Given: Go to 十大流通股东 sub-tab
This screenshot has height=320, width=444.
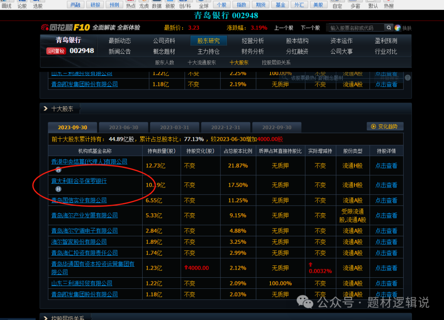Looking at the screenshot, I should (201, 62).
